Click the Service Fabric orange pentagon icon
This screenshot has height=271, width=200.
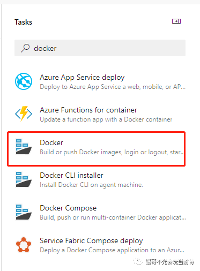coord(24,245)
